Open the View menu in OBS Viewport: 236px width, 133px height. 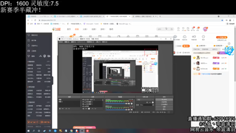click(73, 42)
